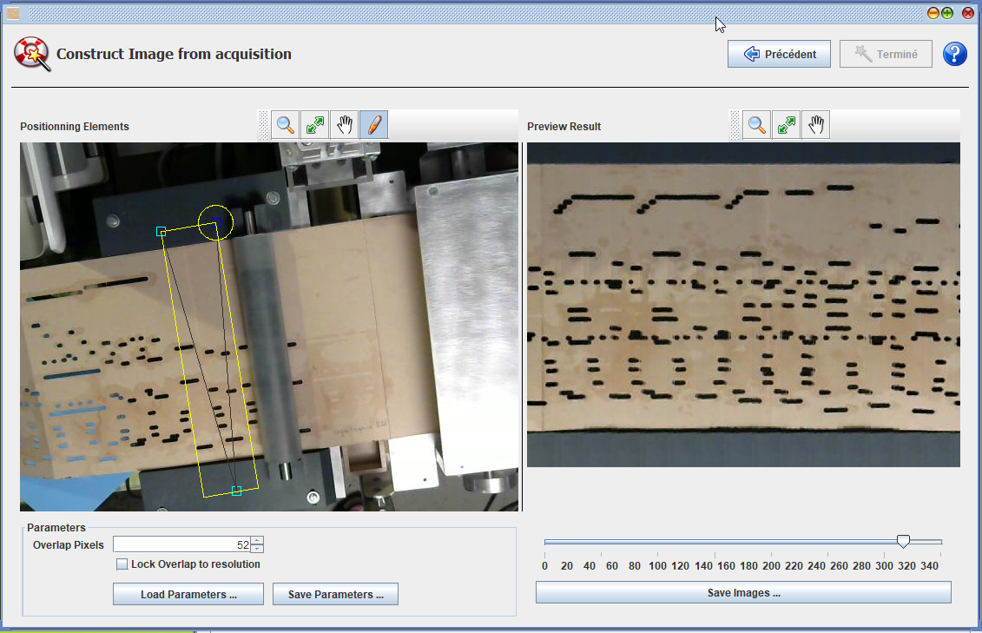The width and height of the screenshot is (982, 633).
Task: Click the yellow circle rotation handle
Action: [x=214, y=222]
